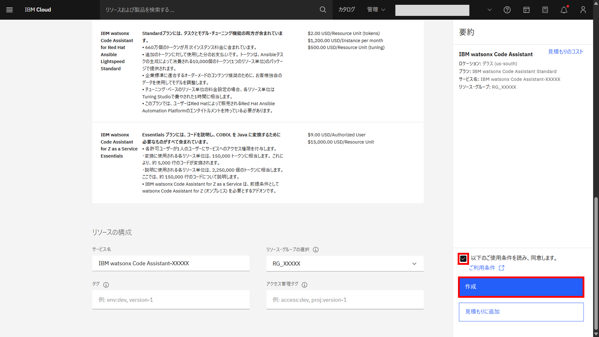Click info icon beside タグ label
Viewport: 599px width, 337px height.
click(x=106, y=285)
